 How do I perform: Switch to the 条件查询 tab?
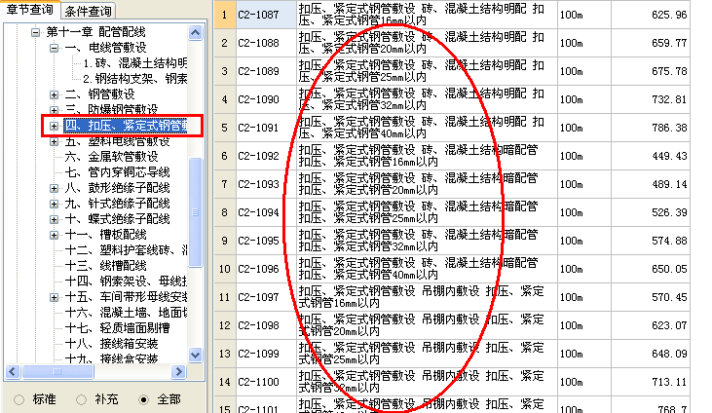coord(88,11)
